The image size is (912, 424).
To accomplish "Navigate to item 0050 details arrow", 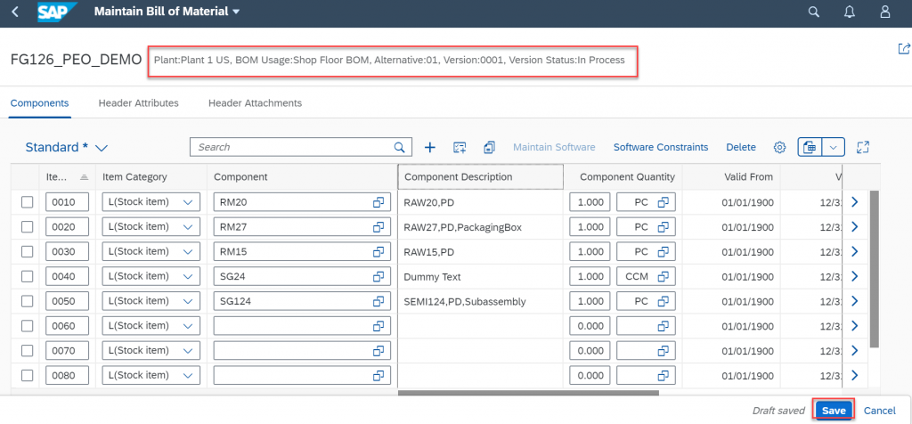I will click(x=854, y=301).
